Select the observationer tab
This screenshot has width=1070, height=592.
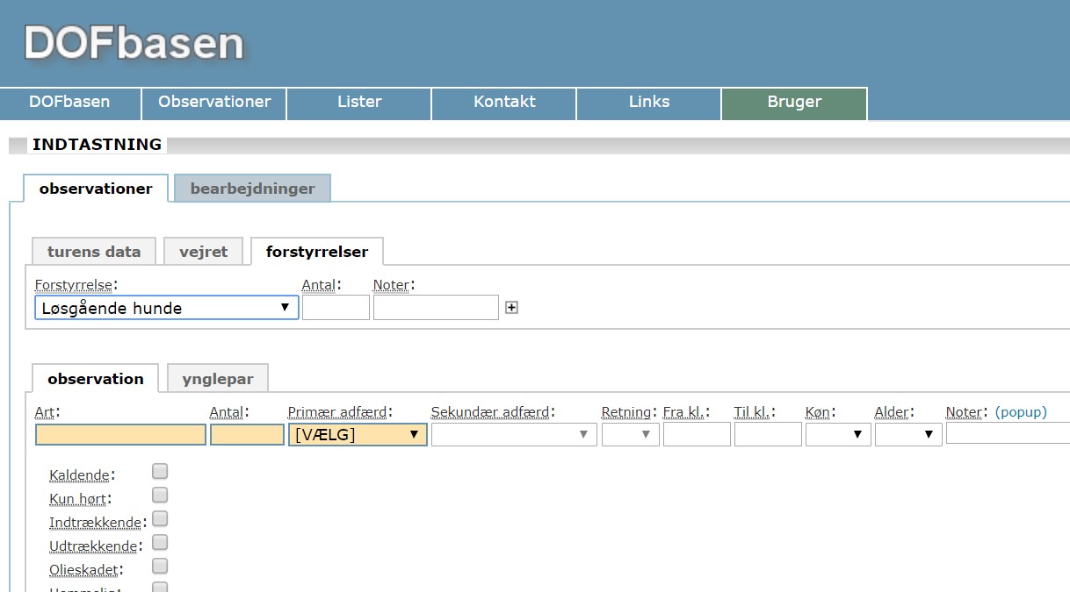click(x=96, y=189)
